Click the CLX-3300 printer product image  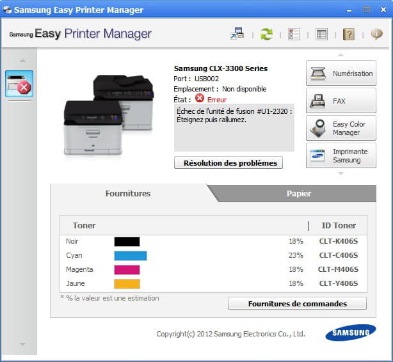click(109, 114)
